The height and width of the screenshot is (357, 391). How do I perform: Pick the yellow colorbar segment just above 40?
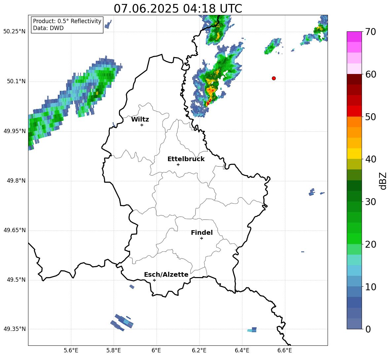tap(354, 154)
